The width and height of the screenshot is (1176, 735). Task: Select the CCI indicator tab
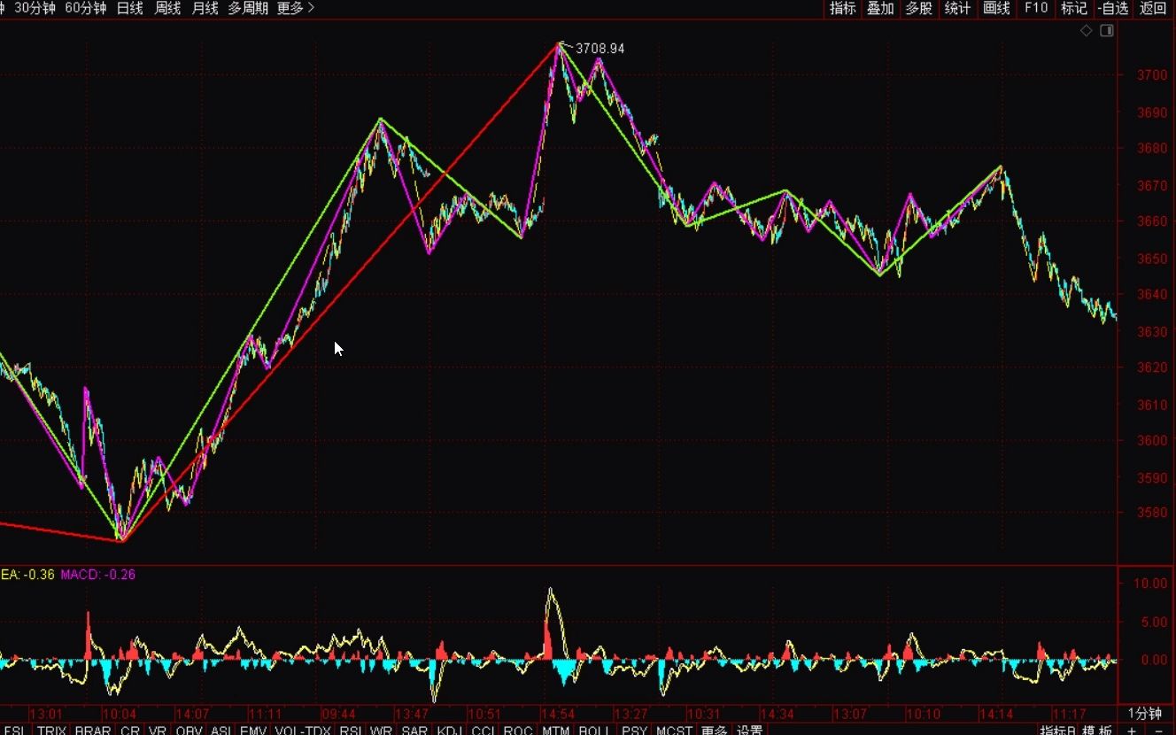[x=484, y=730]
